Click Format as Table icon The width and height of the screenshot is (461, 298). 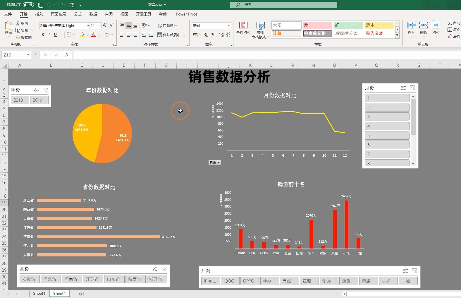click(261, 25)
